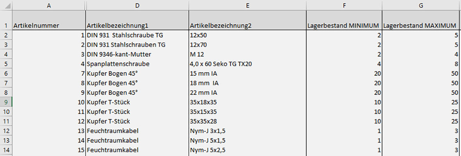Click the Nym-J 5x2,5 cell
The image size is (461, 156).
pyautogui.click(x=247, y=150)
